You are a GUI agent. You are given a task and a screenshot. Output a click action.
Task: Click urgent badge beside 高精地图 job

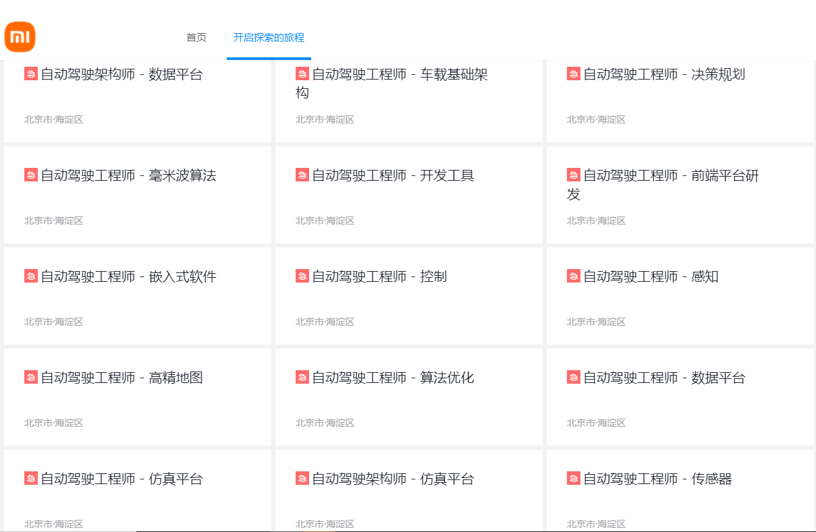coord(31,378)
